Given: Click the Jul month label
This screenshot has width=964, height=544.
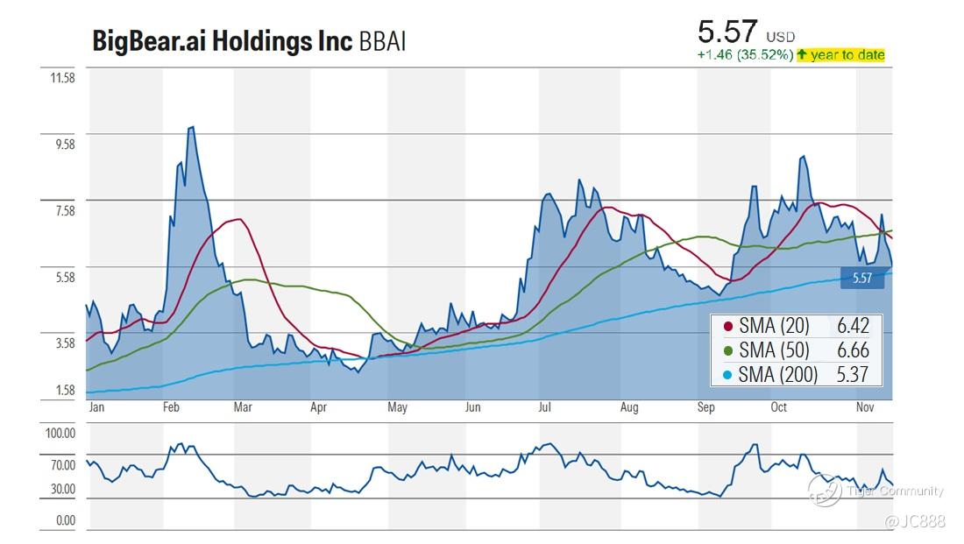Looking at the screenshot, I should tap(545, 407).
